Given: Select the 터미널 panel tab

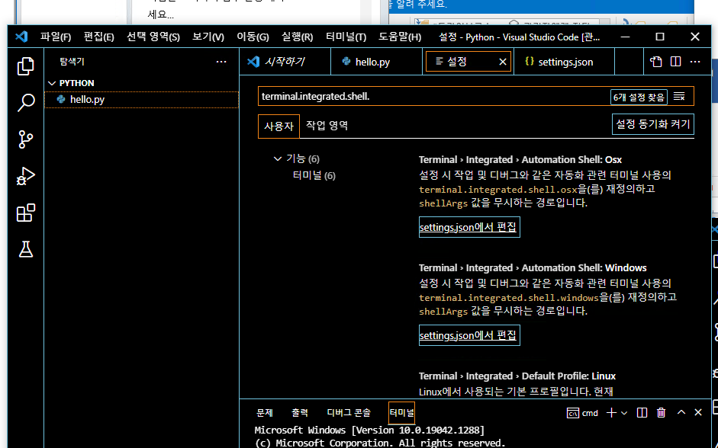Looking at the screenshot, I should click(x=401, y=413).
